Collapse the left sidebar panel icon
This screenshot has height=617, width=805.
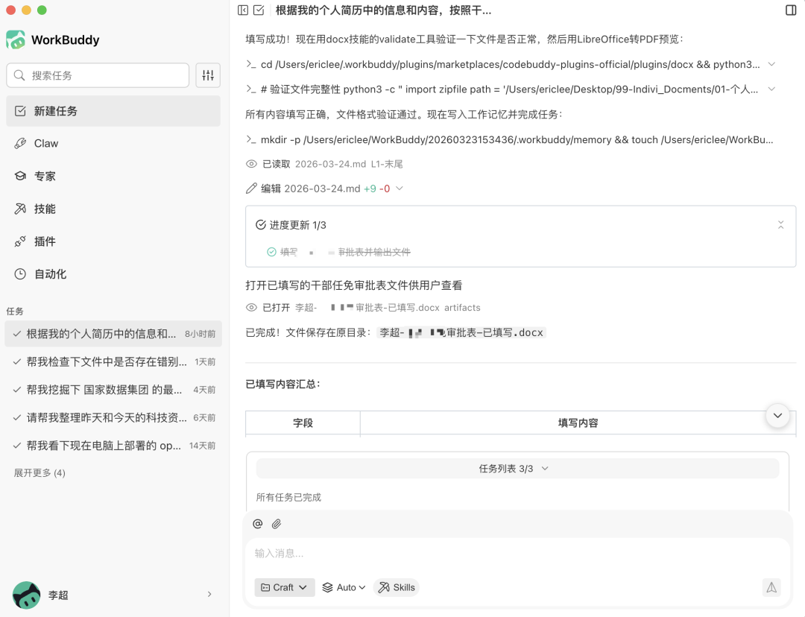click(x=242, y=10)
